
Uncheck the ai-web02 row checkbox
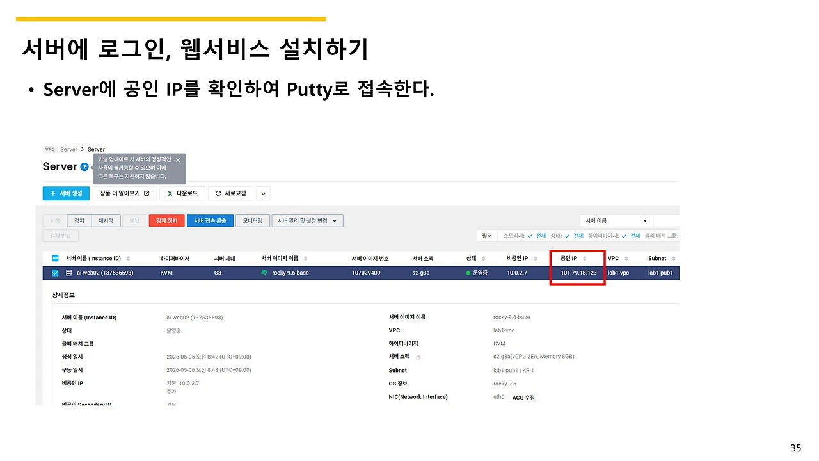tap(55, 273)
